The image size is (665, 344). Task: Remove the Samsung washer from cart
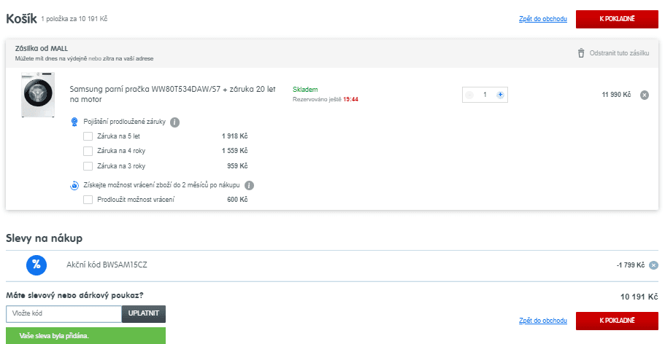[x=645, y=95]
